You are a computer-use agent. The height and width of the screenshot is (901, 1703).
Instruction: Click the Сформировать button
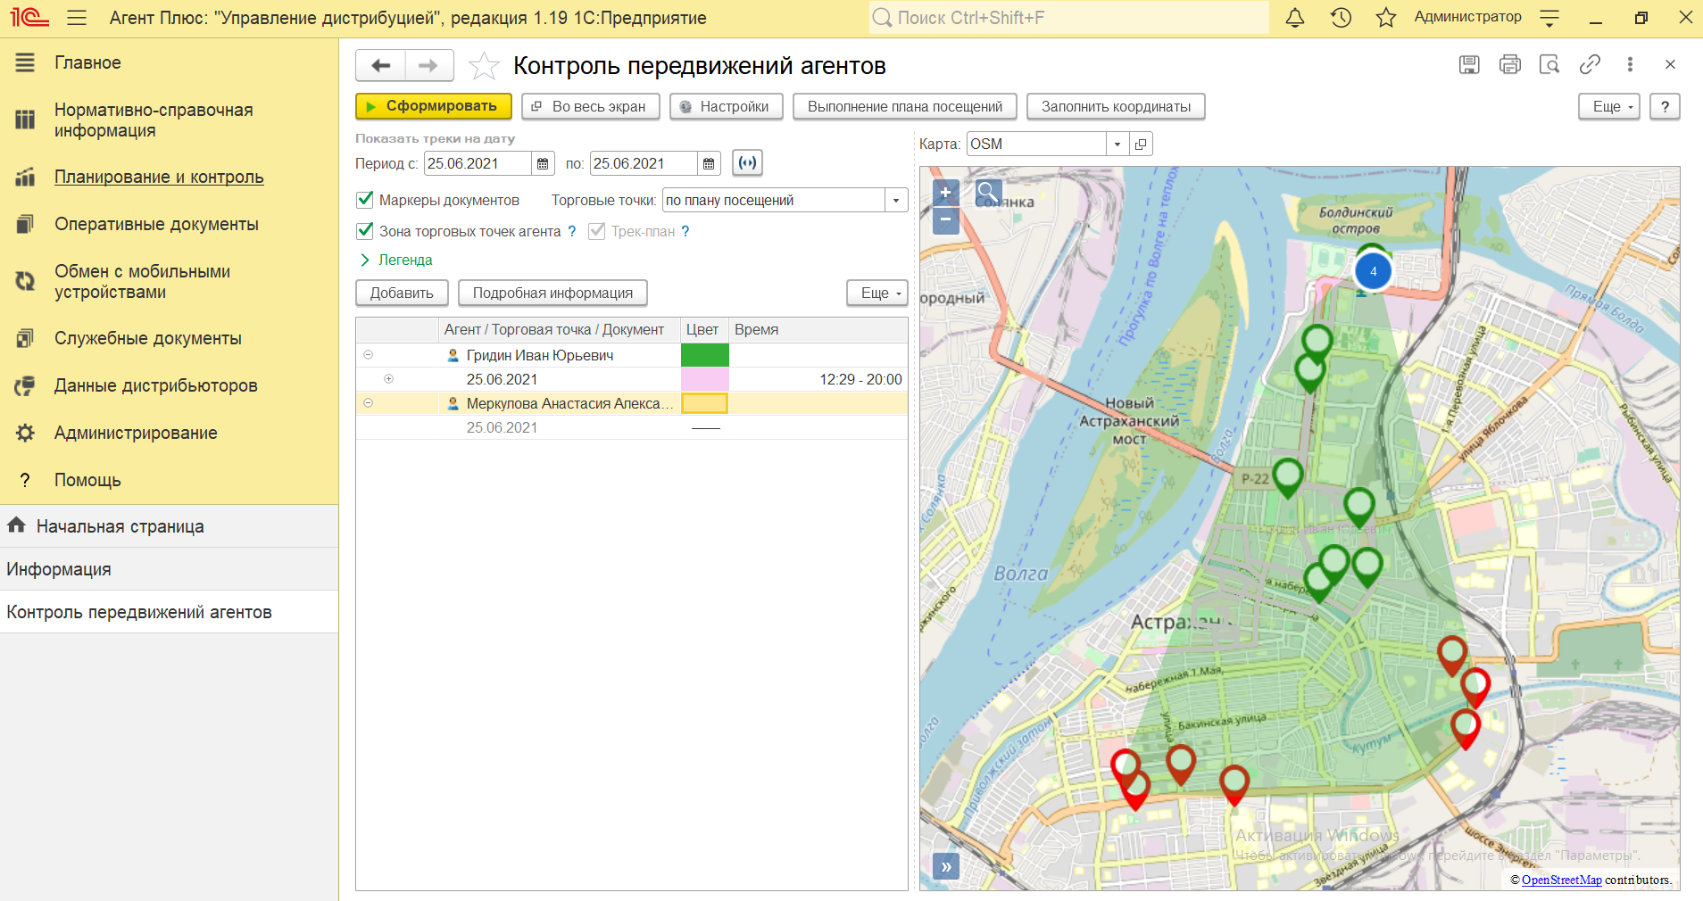click(434, 106)
